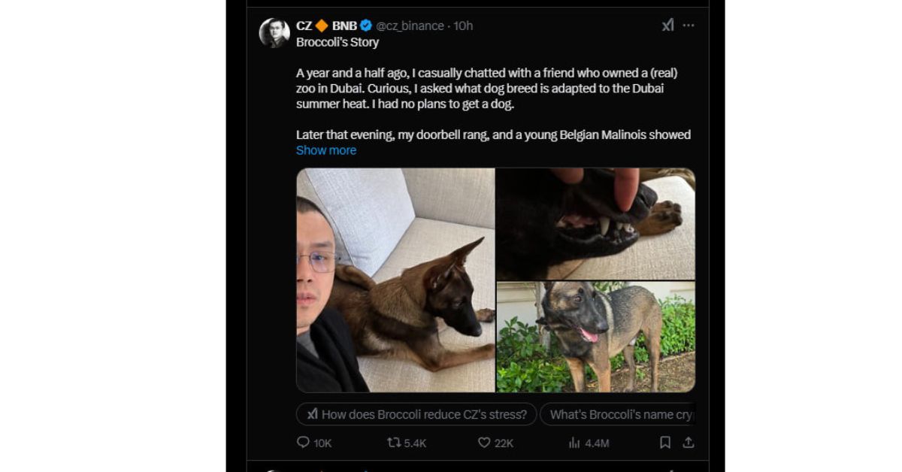902x472 pixels.
Task: Open Grok explain icon at post top
Action: tap(667, 26)
